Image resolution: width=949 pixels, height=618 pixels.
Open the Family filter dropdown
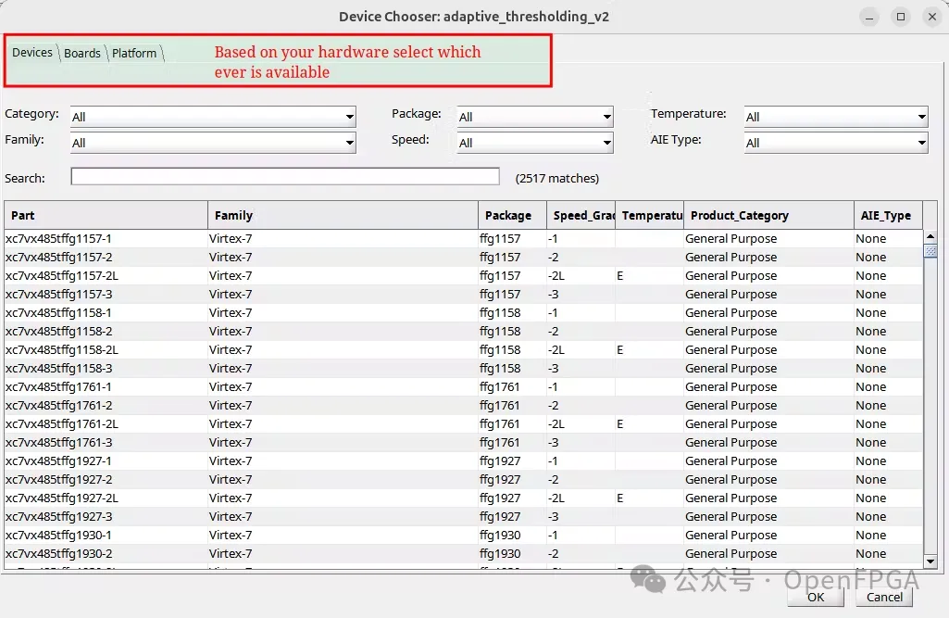[213, 143]
